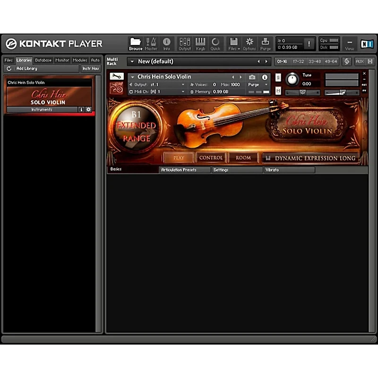
Task: Select rack page 33-48
Action: [315, 62]
